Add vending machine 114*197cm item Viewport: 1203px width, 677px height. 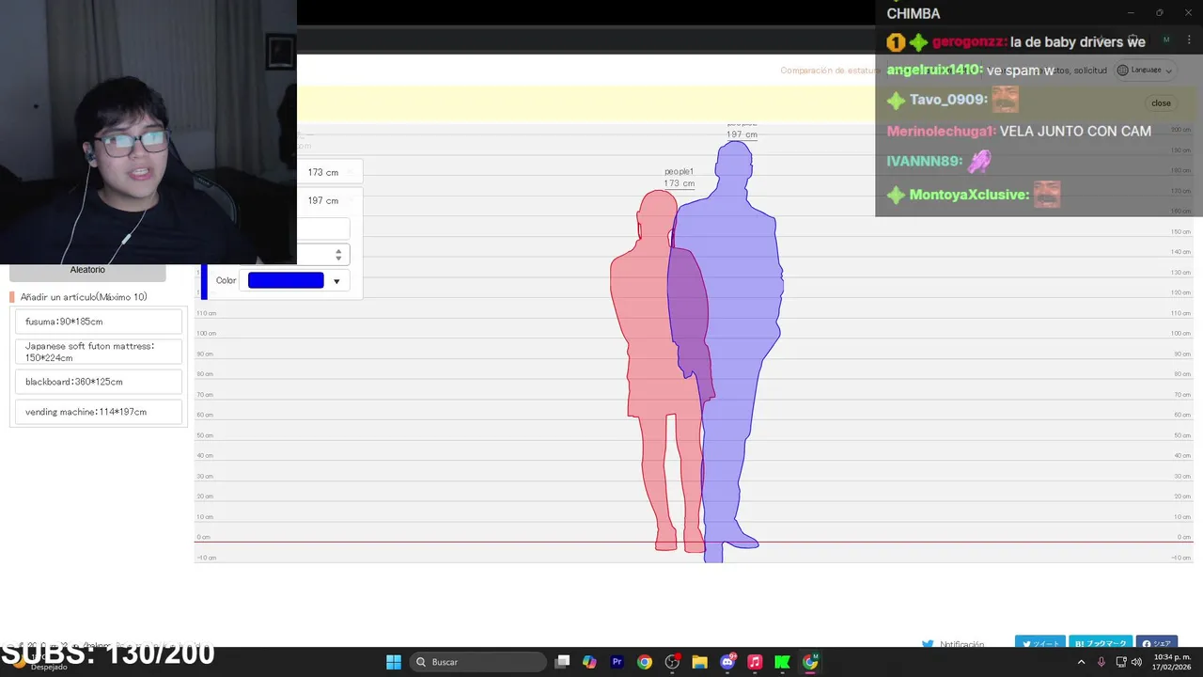point(99,412)
